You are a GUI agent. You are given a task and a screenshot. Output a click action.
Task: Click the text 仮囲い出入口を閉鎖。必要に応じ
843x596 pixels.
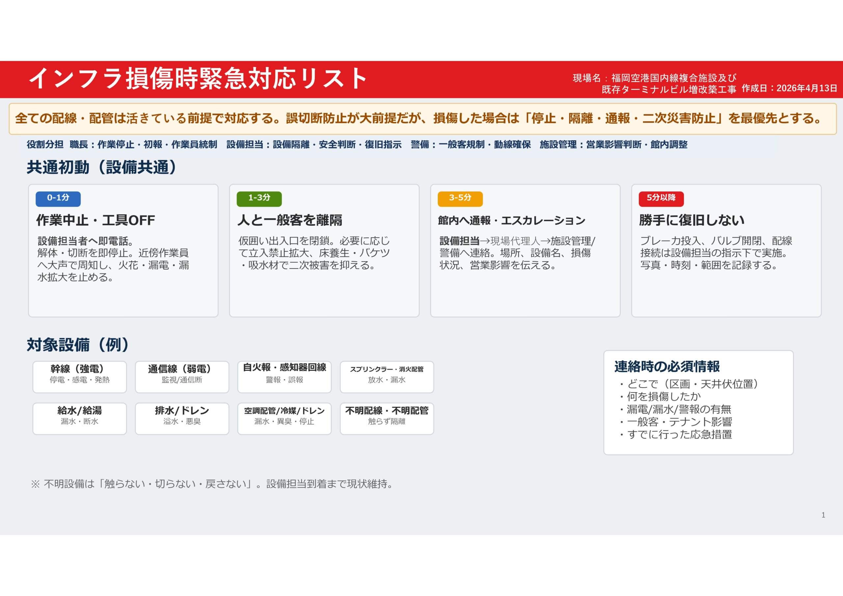pos(314,241)
